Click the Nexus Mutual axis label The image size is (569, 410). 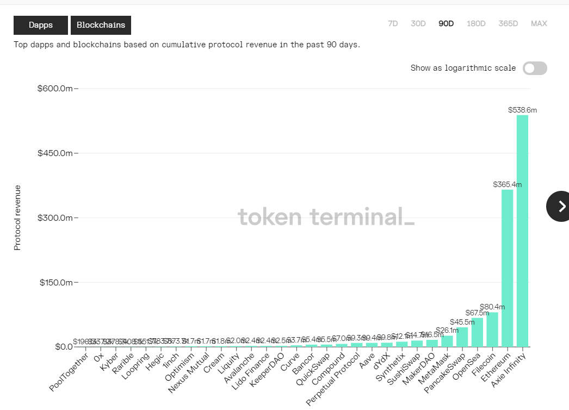point(189,372)
